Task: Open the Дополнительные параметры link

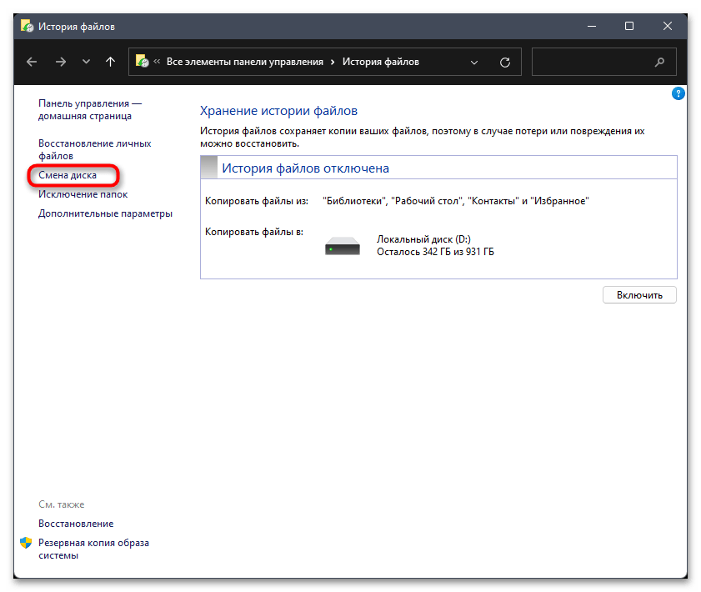Action: [x=105, y=213]
